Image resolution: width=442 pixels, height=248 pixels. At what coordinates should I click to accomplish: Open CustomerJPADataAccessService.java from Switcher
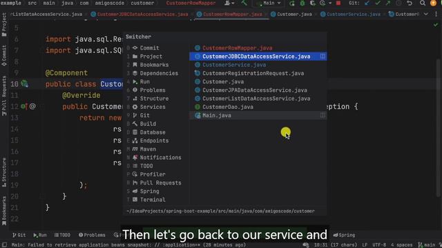258,90
